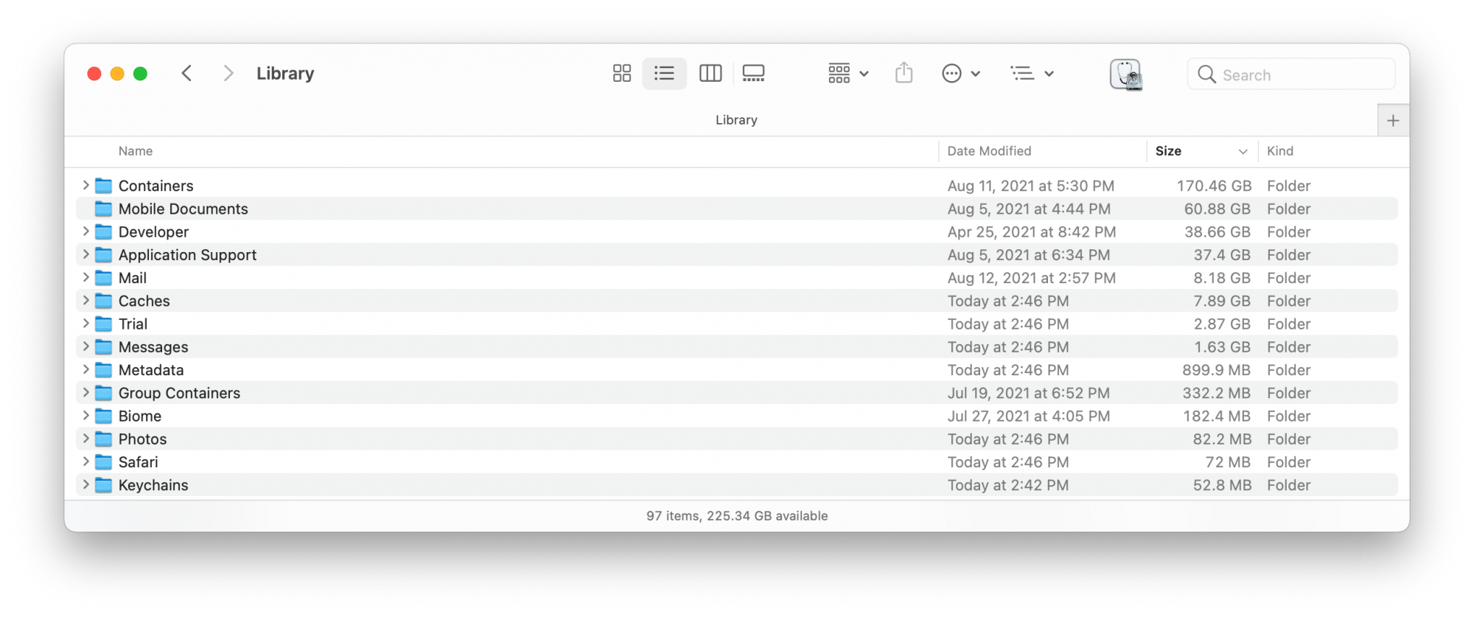
Task: Select the Mail folder icon
Action: (x=104, y=278)
